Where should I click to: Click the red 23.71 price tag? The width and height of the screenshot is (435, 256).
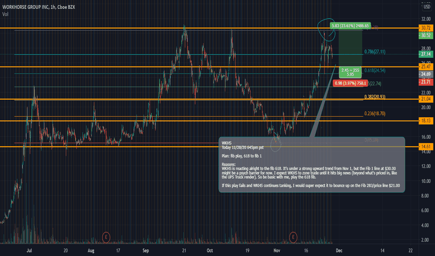426,82
